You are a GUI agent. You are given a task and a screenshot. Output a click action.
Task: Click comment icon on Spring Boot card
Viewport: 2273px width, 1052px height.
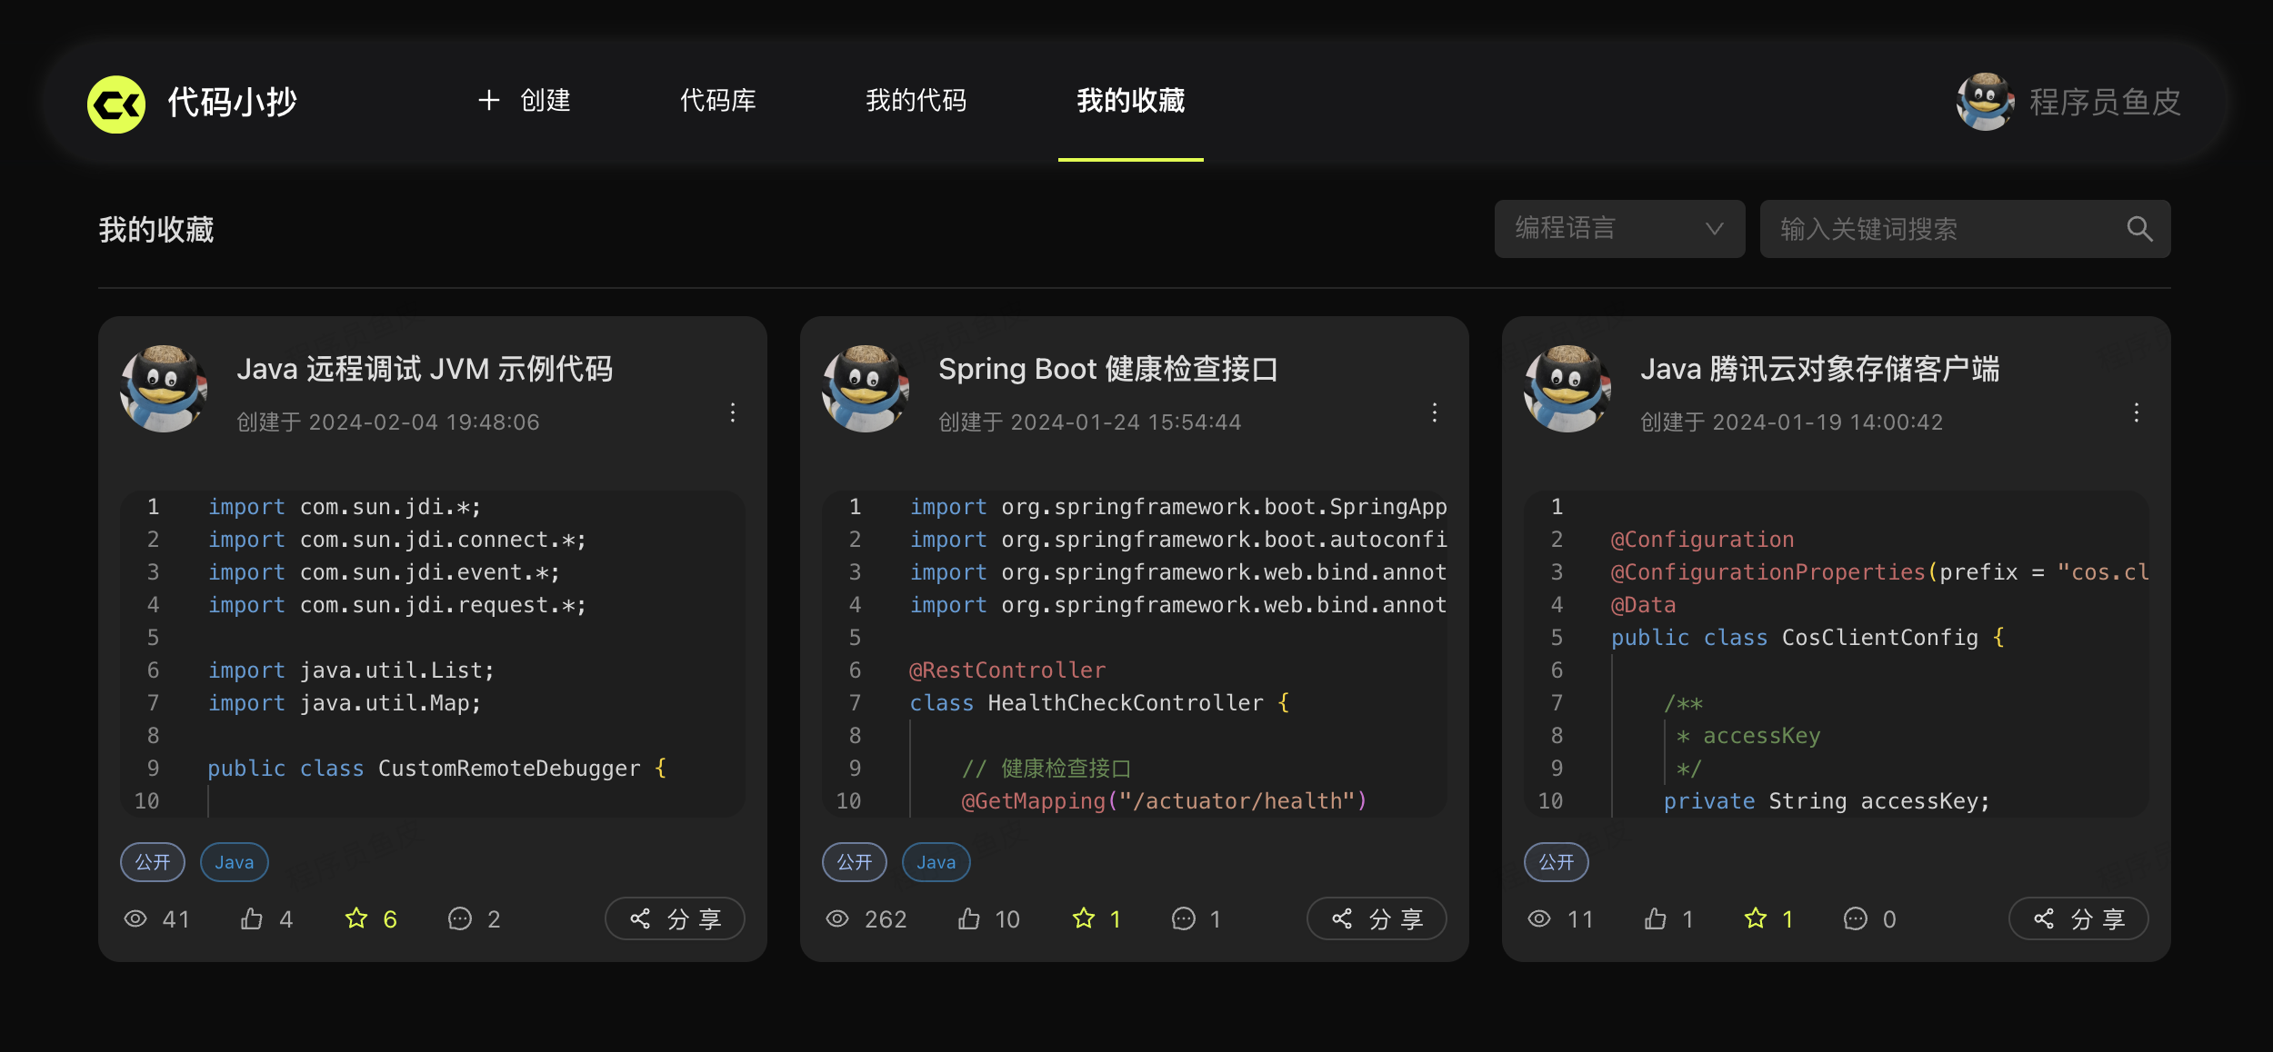(x=1183, y=918)
